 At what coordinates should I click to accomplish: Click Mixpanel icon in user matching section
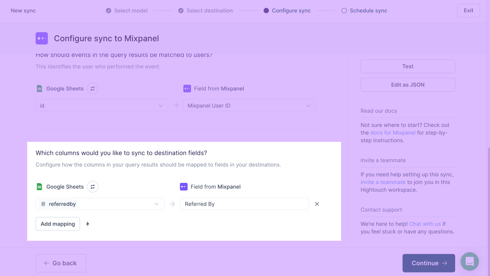(x=187, y=89)
